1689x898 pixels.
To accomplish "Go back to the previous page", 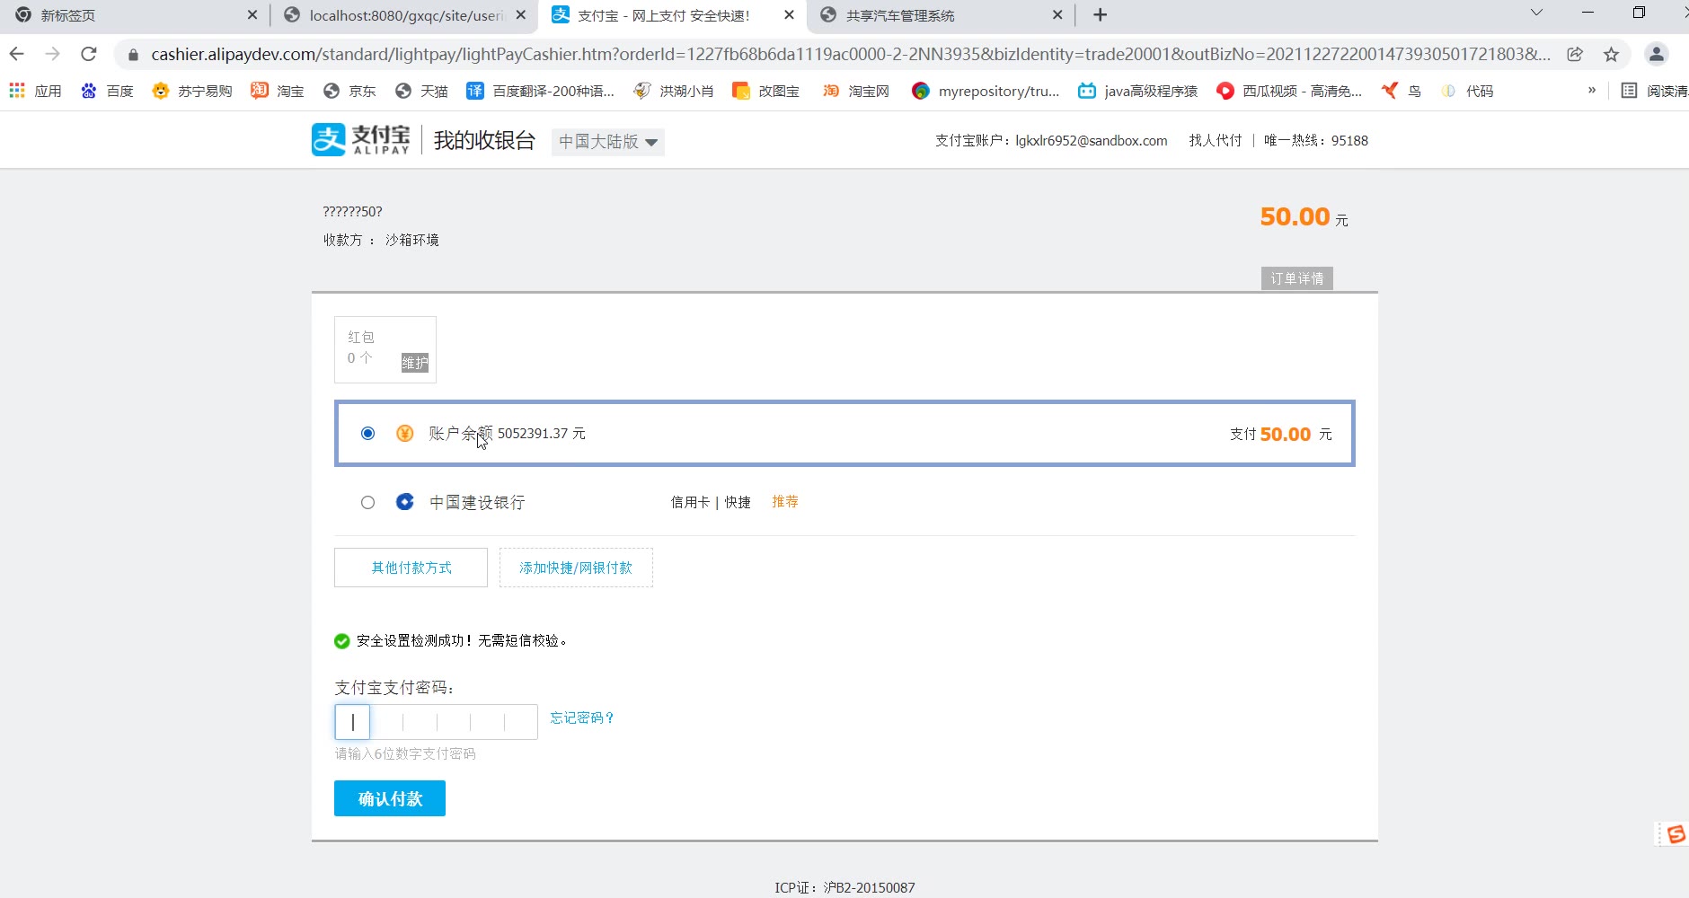I will point(17,54).
